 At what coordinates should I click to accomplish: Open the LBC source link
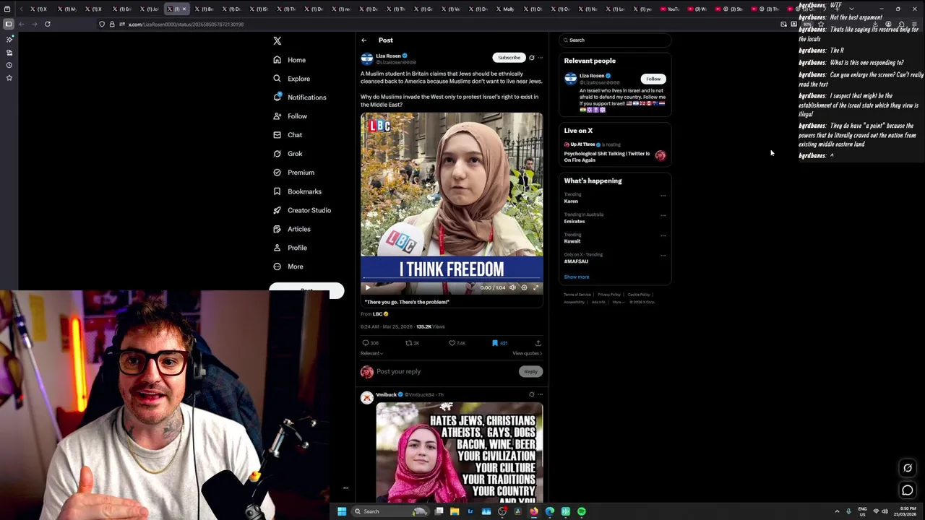[379, 314]
